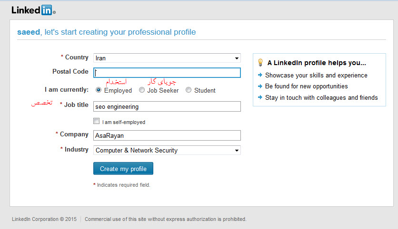Click the LinkedIn Corporation © 2015 footer text
398x229 pixels.
coord(44,219)
